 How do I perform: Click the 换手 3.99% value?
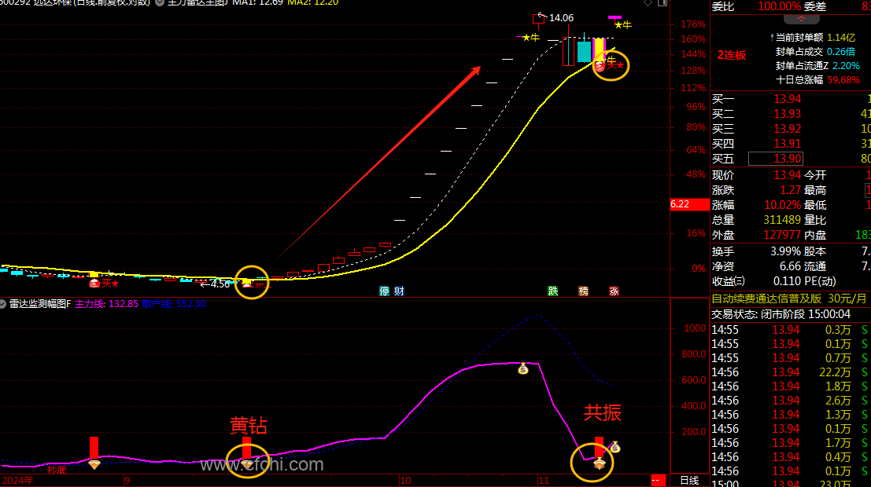click(785, 251)
